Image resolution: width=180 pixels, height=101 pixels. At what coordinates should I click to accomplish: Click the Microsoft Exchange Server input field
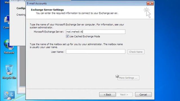point(96,32)
